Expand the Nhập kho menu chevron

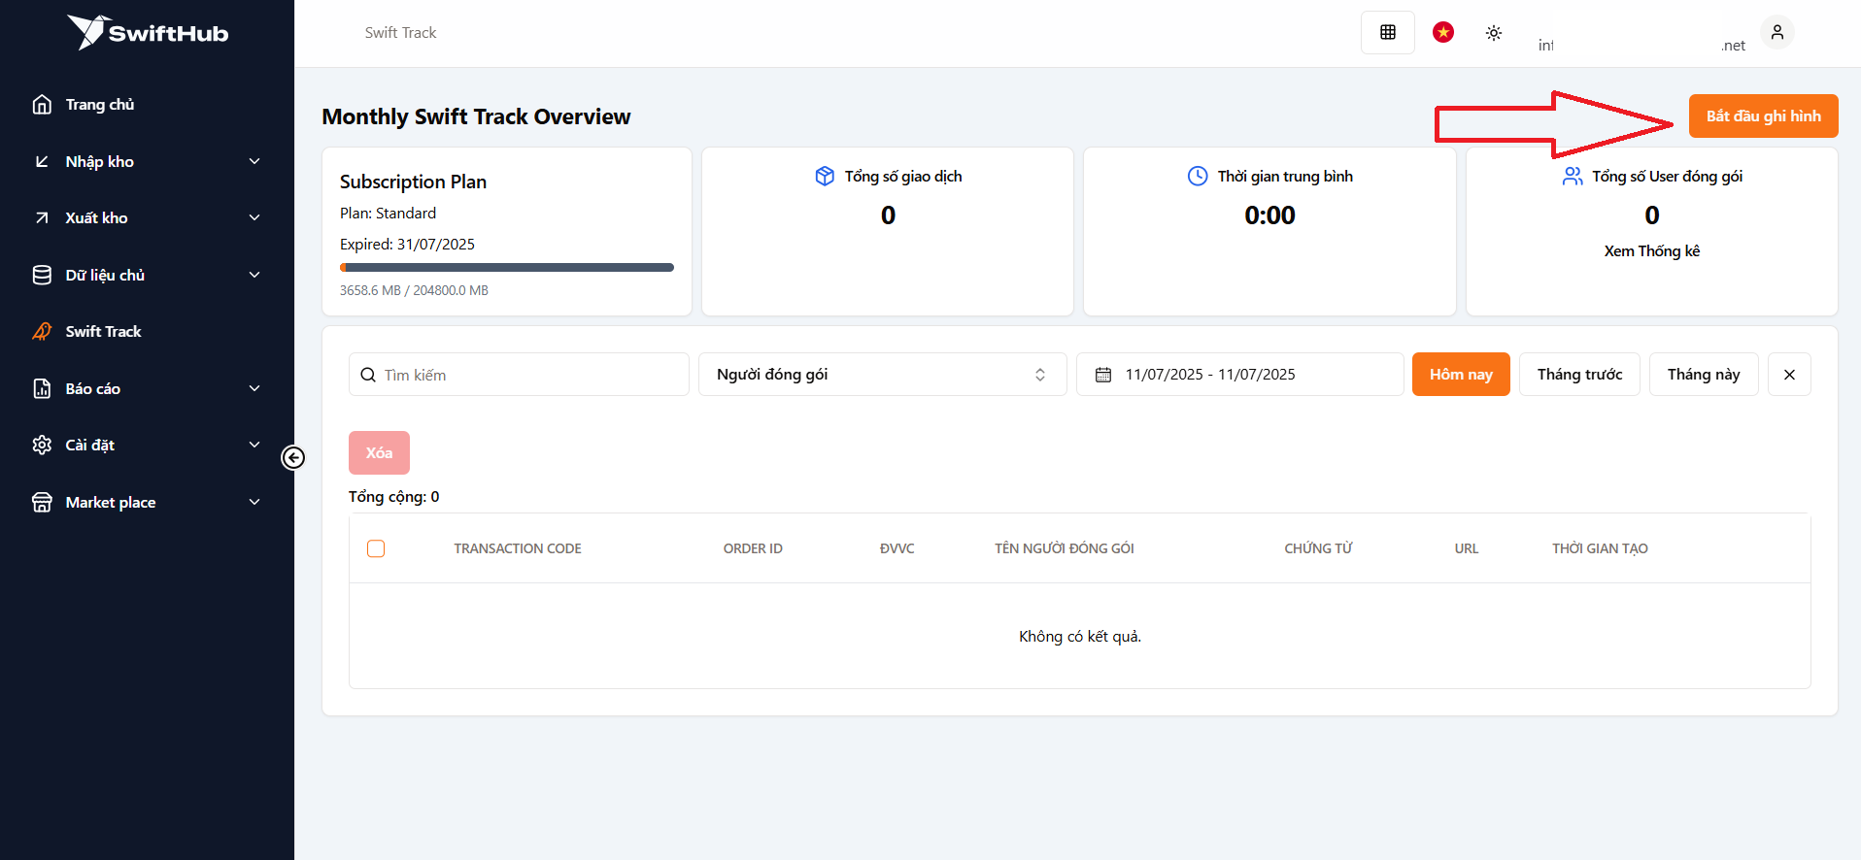pos(254,161)
